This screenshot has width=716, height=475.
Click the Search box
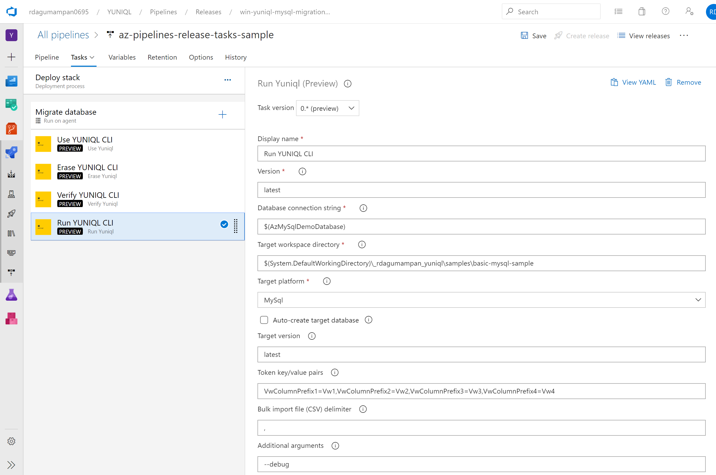[551, 12]
